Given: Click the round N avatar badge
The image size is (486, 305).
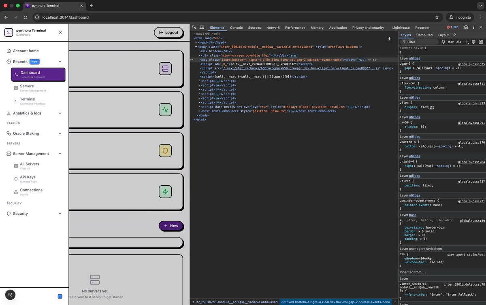Looking at the screenshot, I should coord(10,295).
